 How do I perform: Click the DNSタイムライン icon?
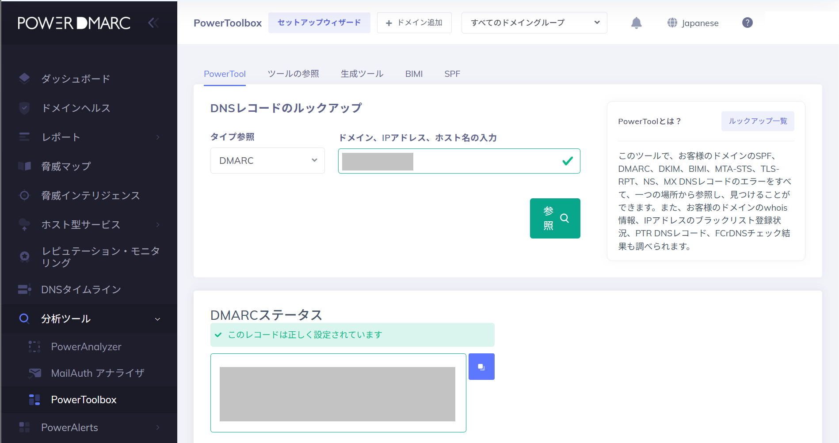pos(24,289)
